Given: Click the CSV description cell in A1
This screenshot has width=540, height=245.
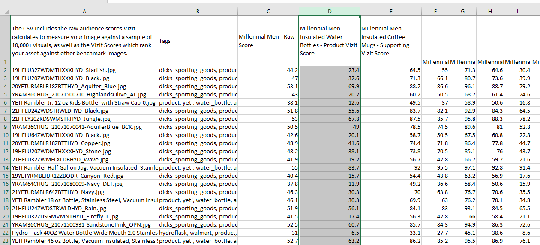Looking at the screenshot, I should point(84,41).
